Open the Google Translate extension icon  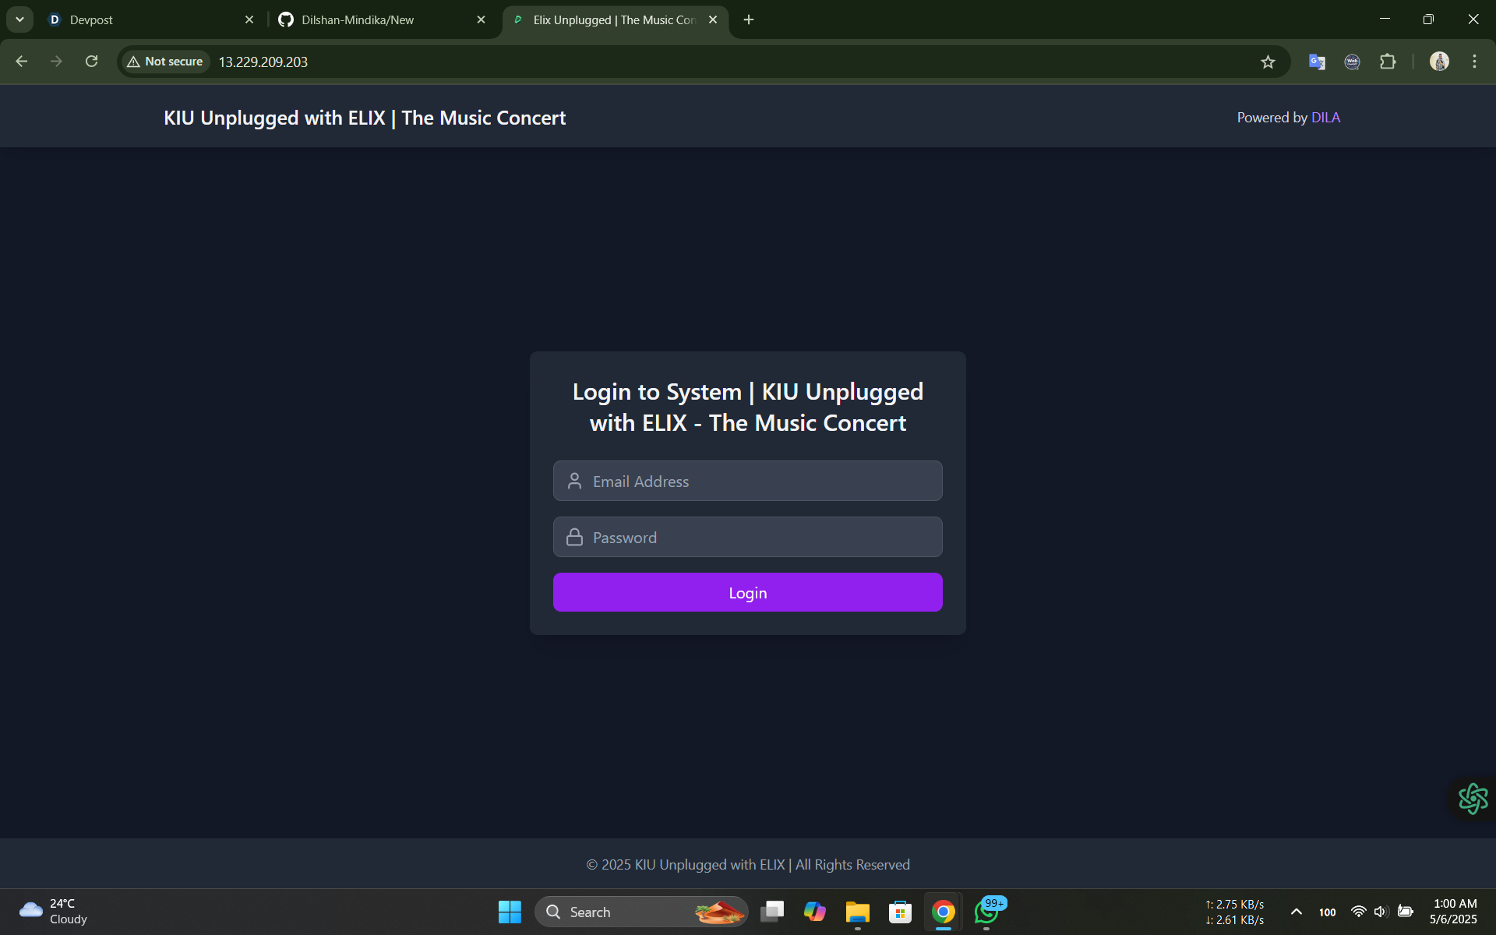point(1317,62)
